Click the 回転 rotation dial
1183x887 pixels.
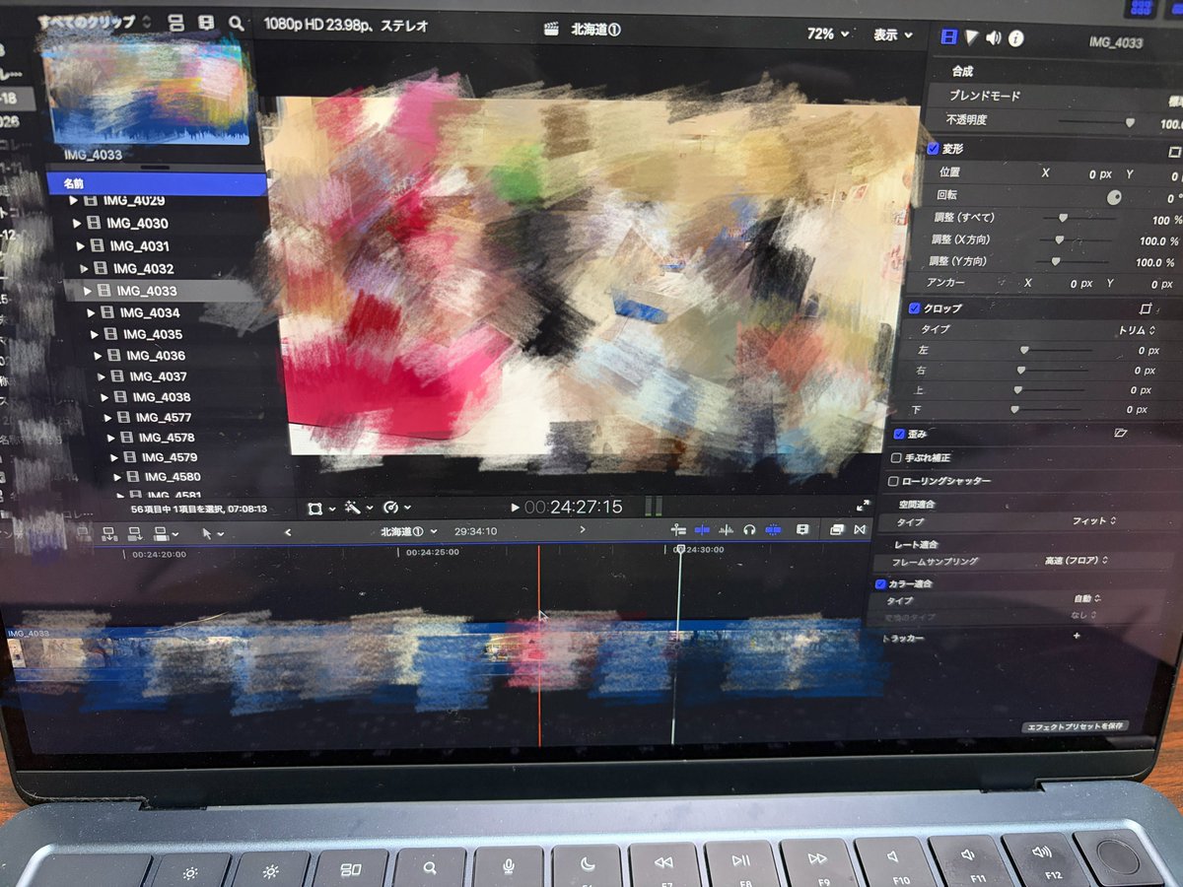1114,196
